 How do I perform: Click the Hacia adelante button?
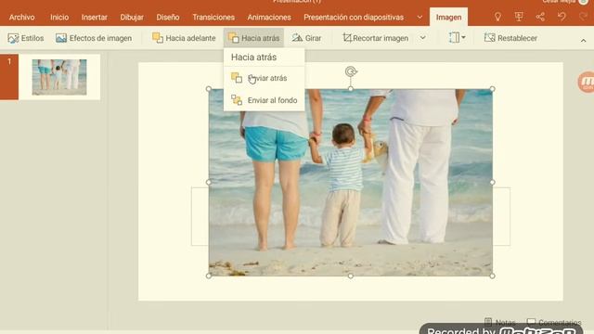point(184,38)
